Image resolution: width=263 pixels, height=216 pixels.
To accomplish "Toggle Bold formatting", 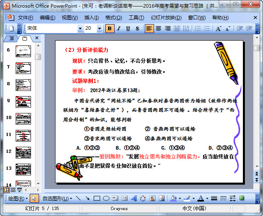I will coord(110,29).
